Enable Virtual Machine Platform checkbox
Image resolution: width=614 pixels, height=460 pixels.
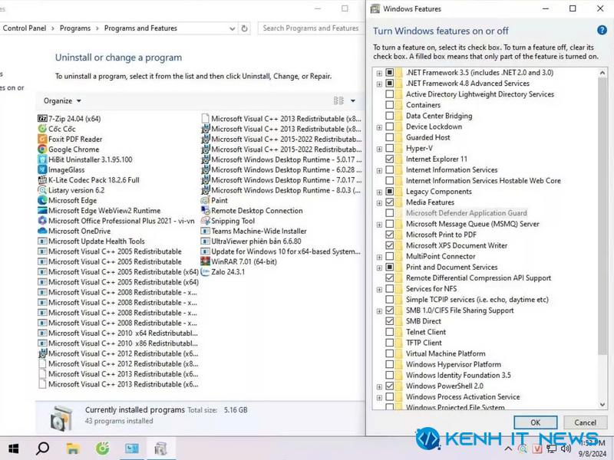390,353
